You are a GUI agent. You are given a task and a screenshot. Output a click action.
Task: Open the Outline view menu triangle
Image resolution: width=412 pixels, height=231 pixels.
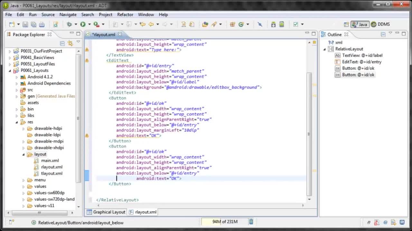coord(390,33)
